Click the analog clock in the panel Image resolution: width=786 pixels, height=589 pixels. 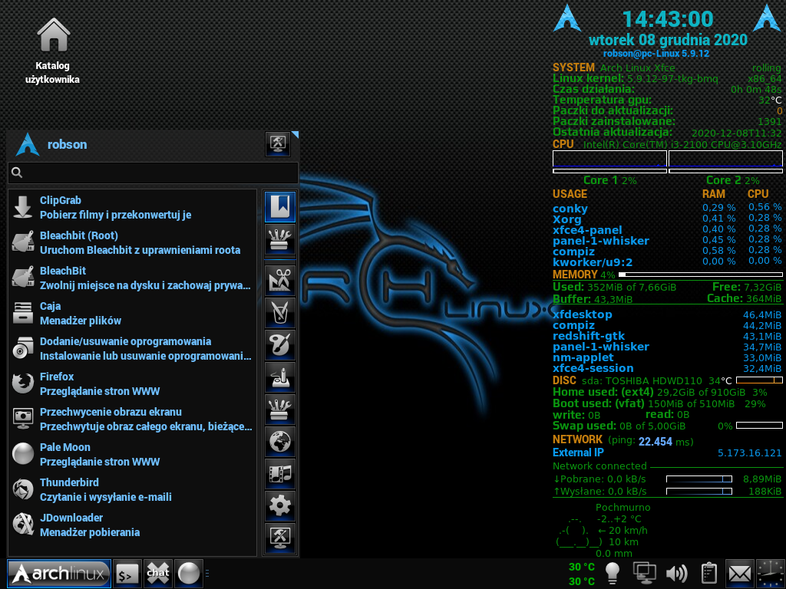(x=771, y=574)
